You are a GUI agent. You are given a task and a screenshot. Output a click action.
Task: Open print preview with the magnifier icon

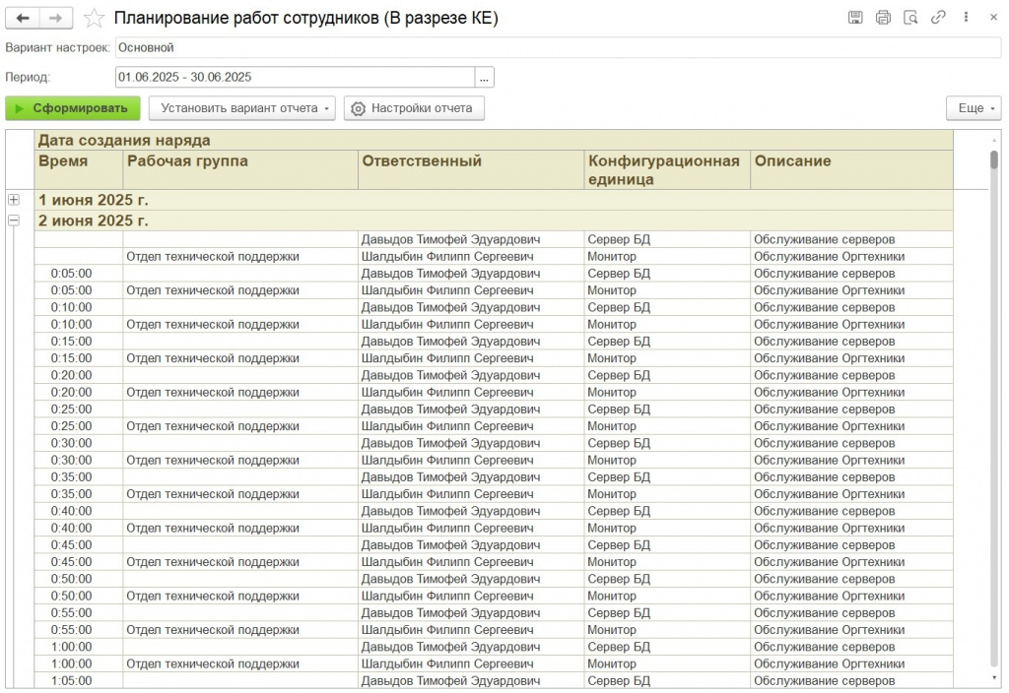pos(910,18)
